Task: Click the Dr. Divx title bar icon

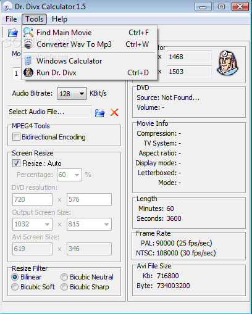Action: [7, 7]
